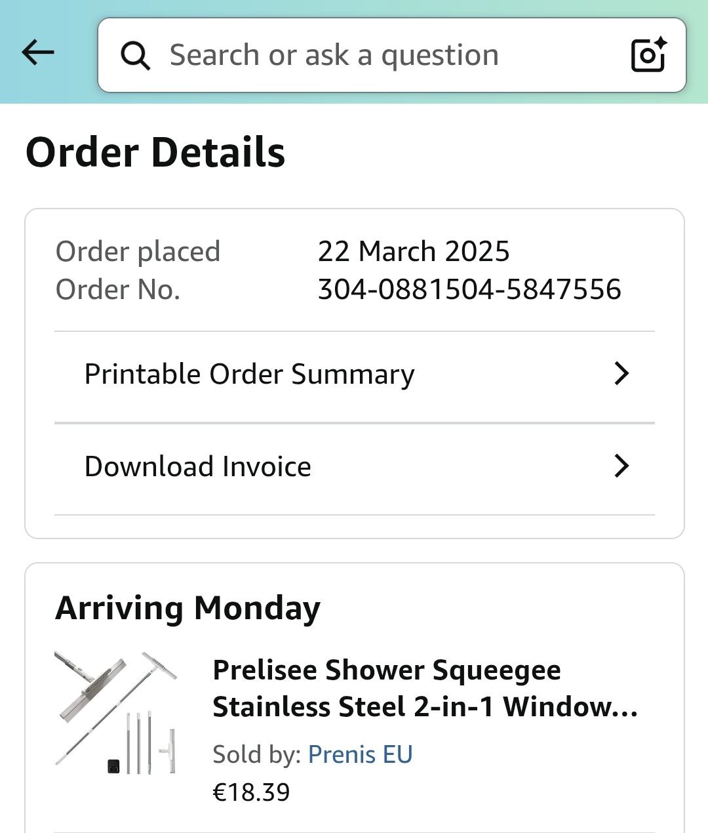Screen dimensions: 708x833
Task: Open the shower squeegee product thumbnail
Action: (116, 712)
